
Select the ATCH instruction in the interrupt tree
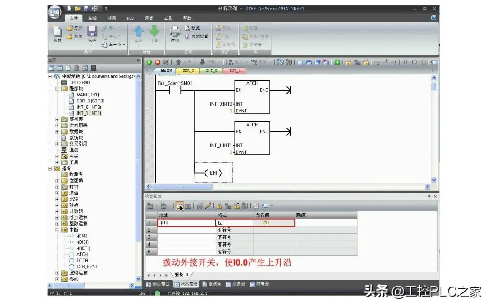[x=82, y=254]
